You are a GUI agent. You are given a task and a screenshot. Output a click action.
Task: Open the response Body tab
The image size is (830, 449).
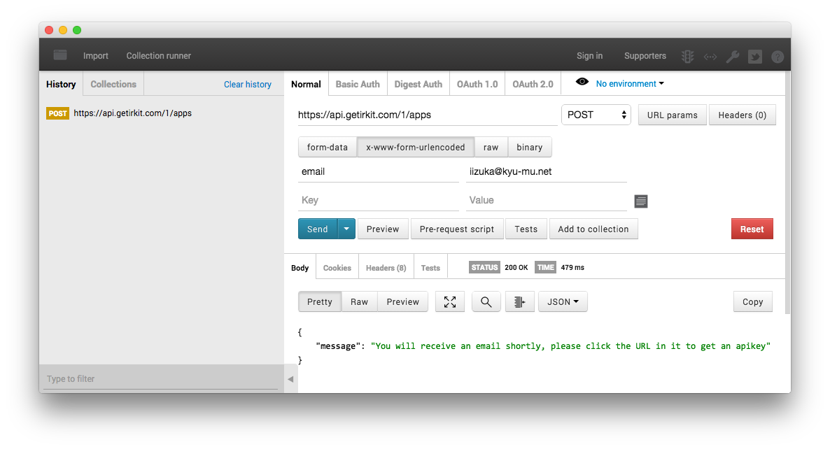point(300,268)
